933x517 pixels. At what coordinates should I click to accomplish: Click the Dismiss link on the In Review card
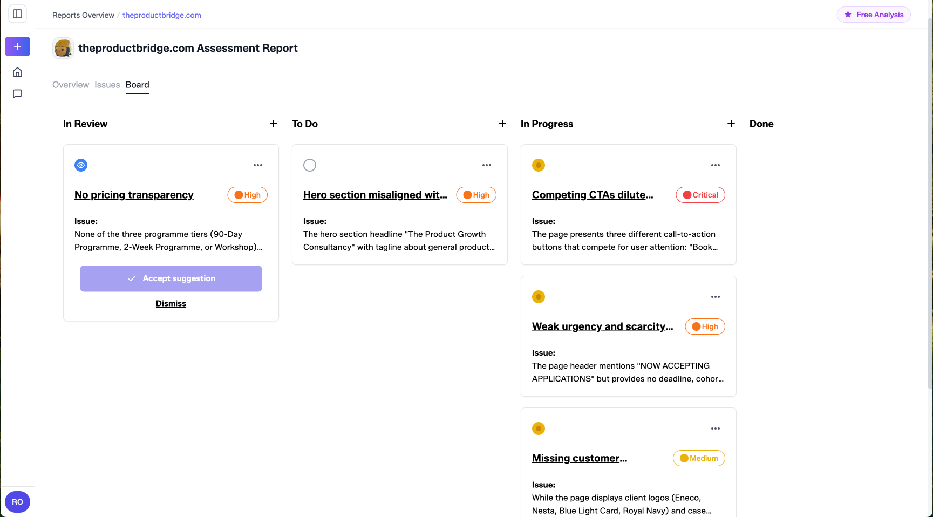171,303
